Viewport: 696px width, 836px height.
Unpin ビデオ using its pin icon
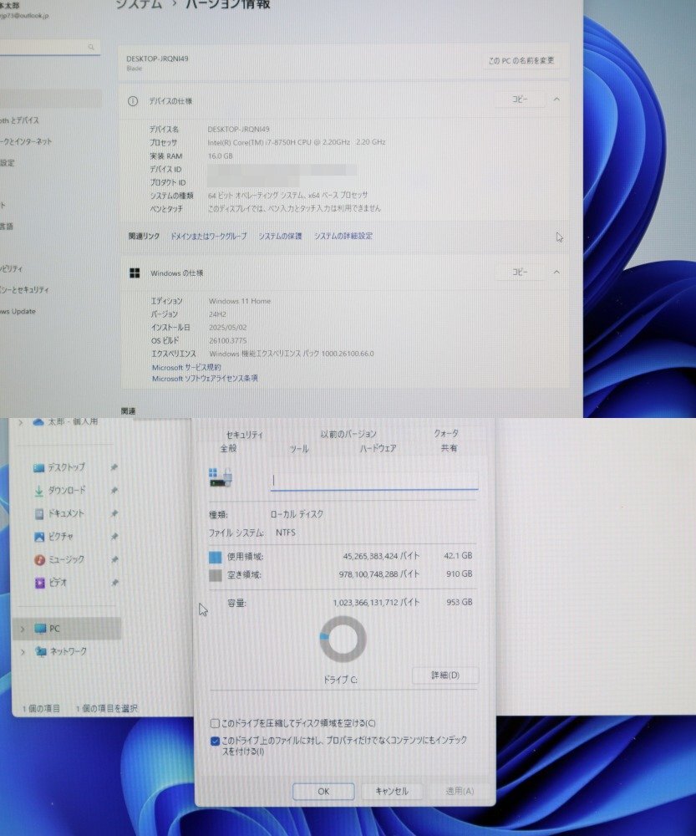point(114,583)
